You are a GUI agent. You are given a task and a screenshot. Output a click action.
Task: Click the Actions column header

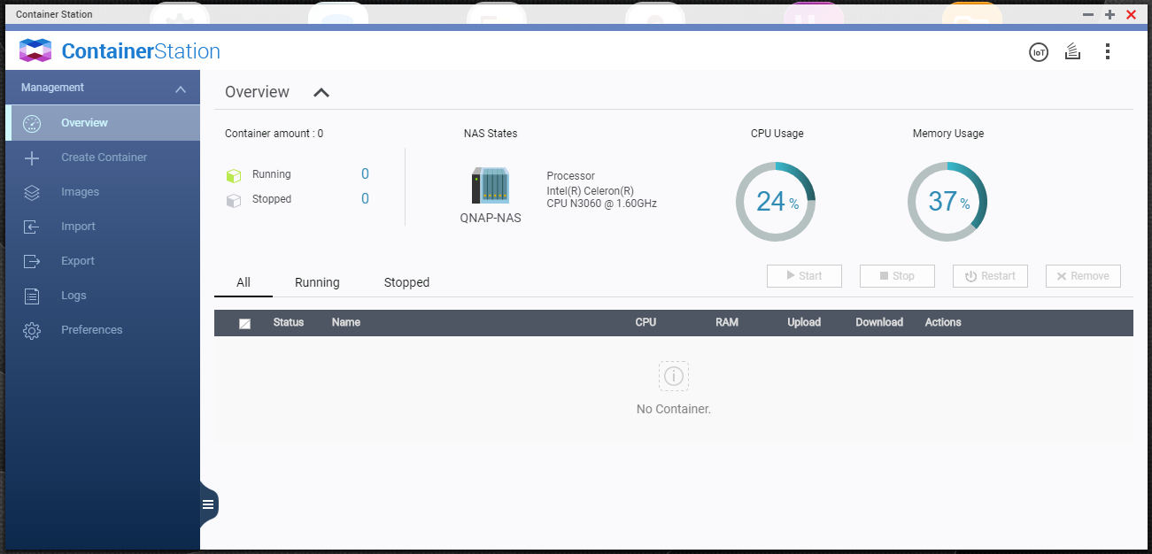click(943, 322)
